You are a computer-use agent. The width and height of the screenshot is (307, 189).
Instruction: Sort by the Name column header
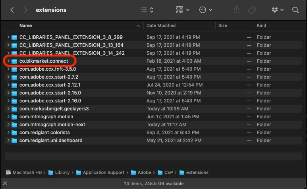pos(26,25)
